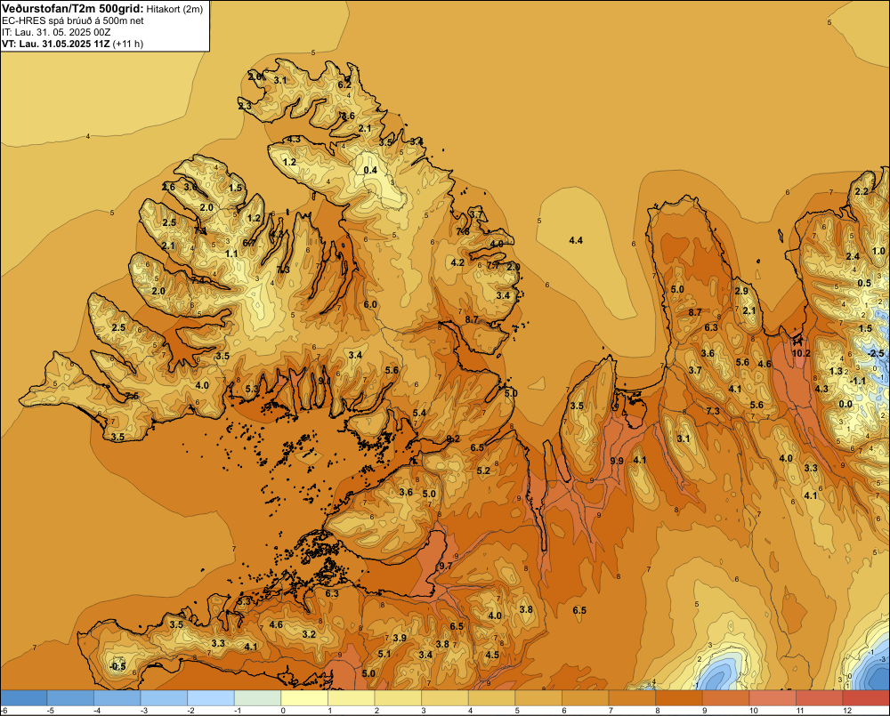Viewport: 890px width, 716px height.
Task: Click the 6.2 temperature label
Action: (x=344, y=84)
